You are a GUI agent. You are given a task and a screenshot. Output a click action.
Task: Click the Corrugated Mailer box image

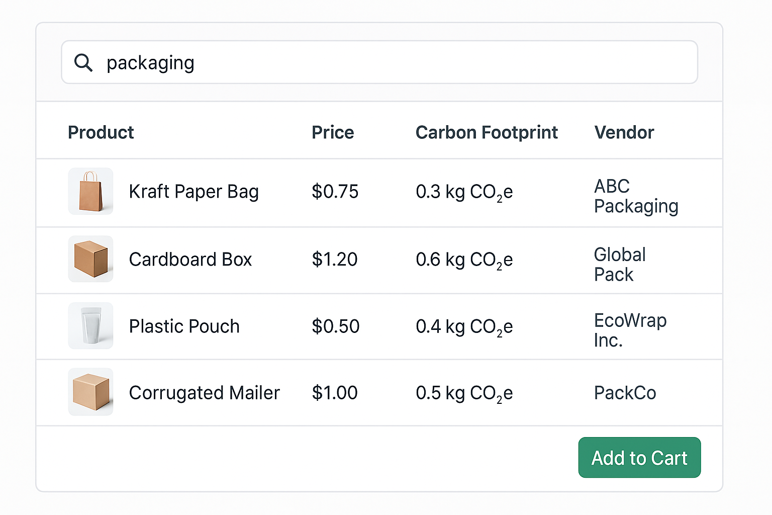[90, 392]
